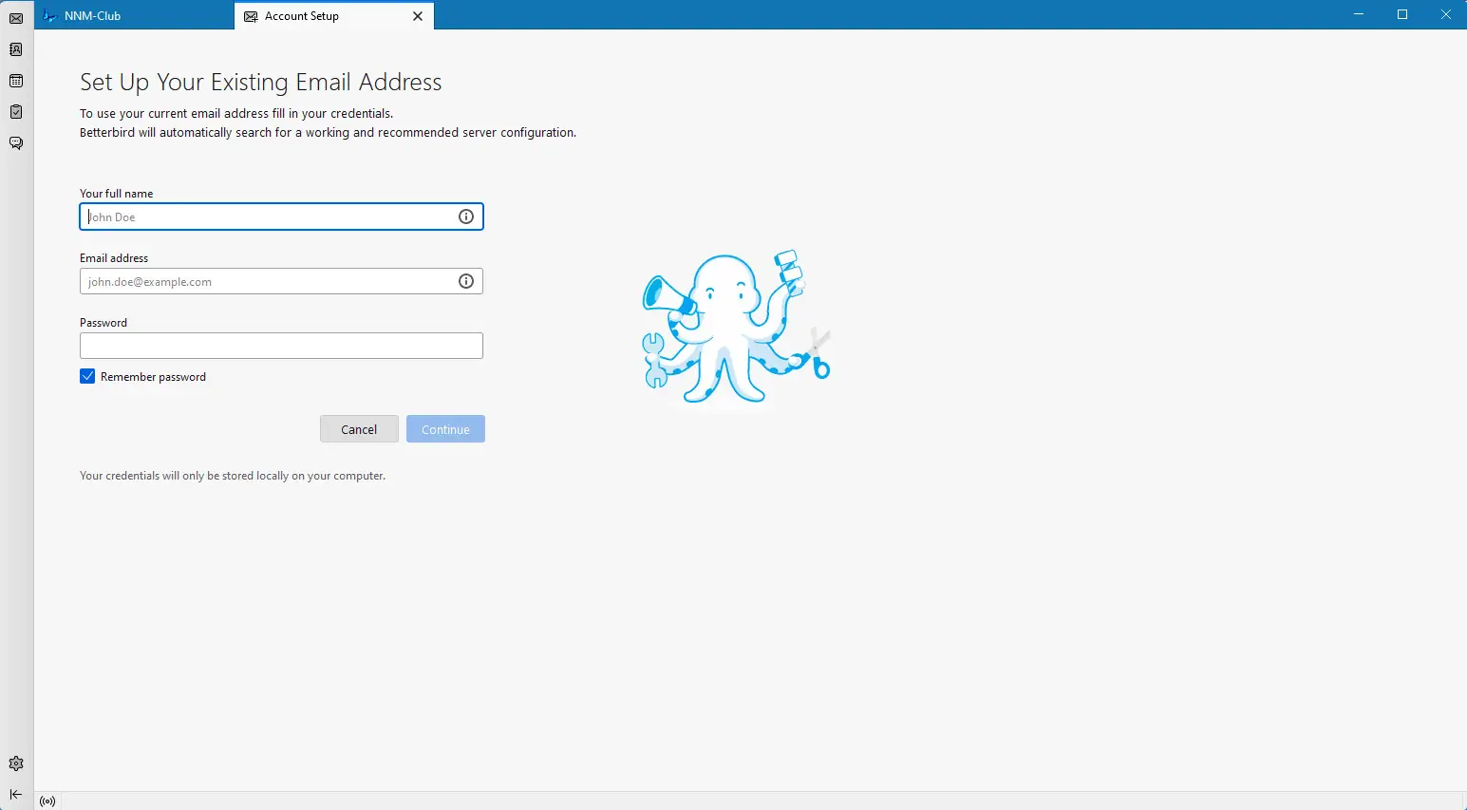This screenshot has height=810, width=1467.
Task: Toggle the Remember password checkbox
Action: point(87,376)
